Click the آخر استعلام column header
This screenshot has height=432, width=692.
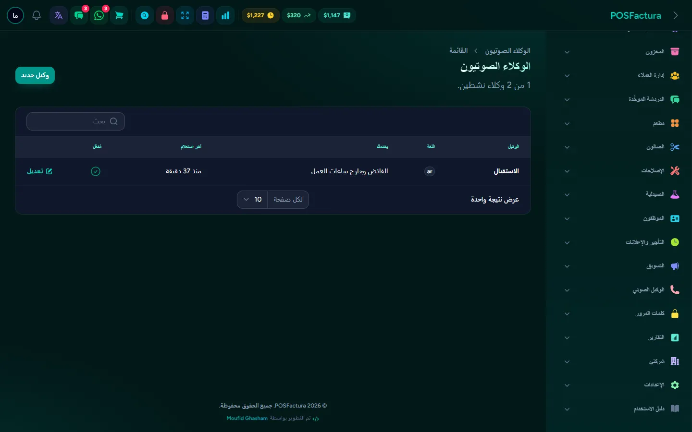click(191, 146)
